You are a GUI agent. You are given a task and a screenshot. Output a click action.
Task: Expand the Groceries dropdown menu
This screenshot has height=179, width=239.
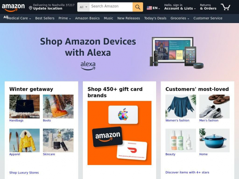pyautogui.click(x=180, y=18)
